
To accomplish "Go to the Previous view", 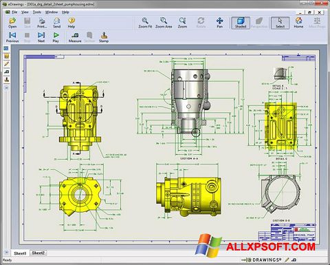I will tap(12, 37).
